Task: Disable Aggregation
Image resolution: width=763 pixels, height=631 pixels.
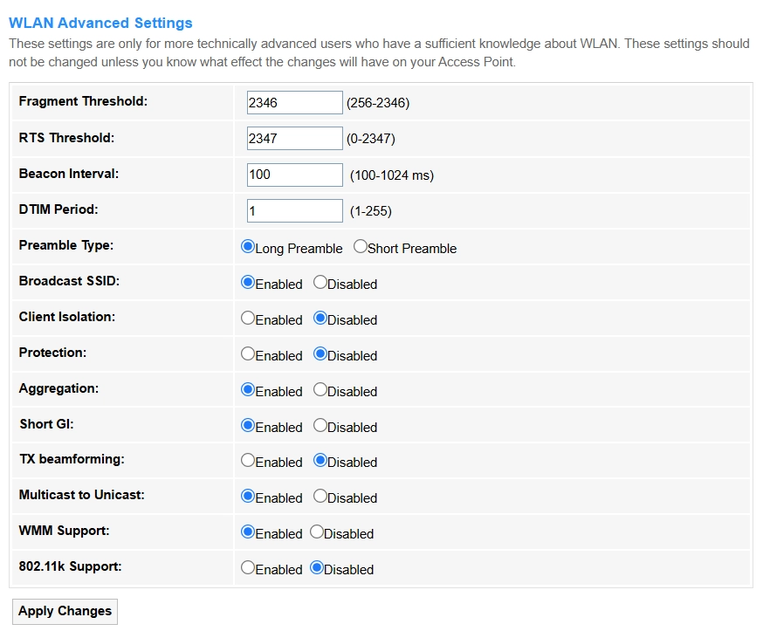Action: pyautogui.click(x=320, y=390)
